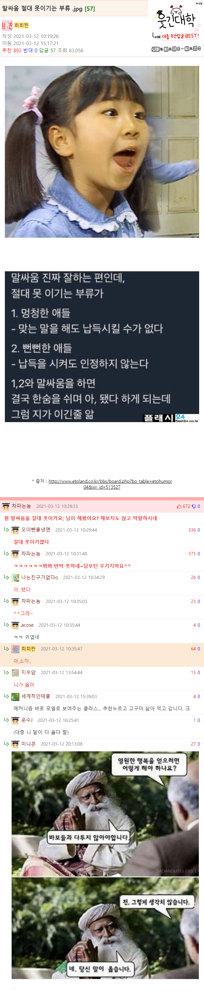Click commenter name 운수J
204x991 pixels.
(x=27, y=720)
